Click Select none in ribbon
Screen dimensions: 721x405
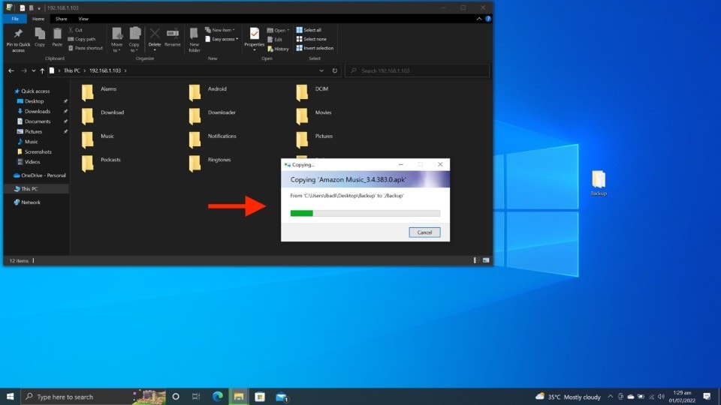click(x=312, y=39)
